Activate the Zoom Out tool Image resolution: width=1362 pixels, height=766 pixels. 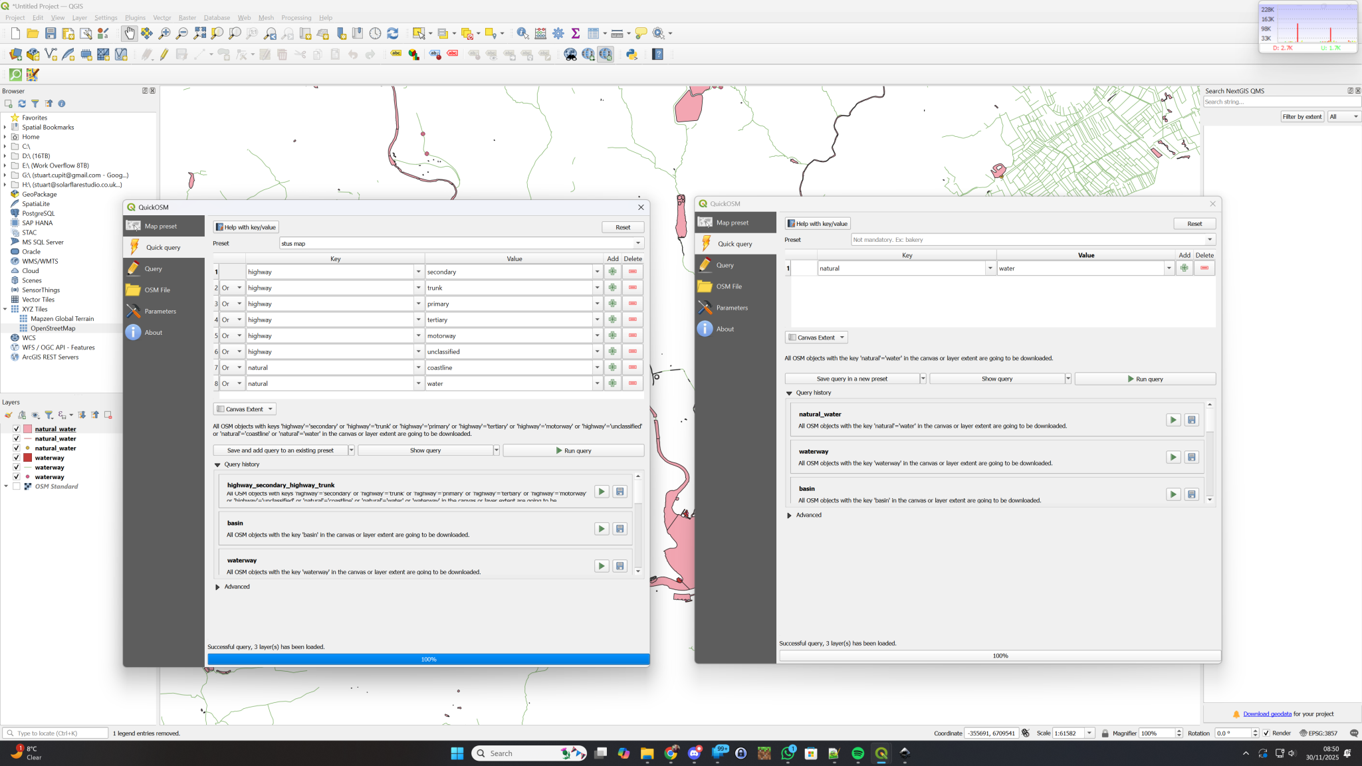181,33
